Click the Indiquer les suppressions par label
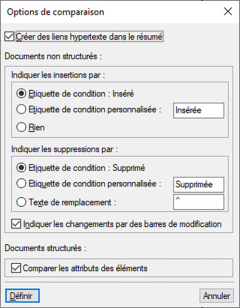The width and height of the screenshot is (240, 308). point(64,149)
